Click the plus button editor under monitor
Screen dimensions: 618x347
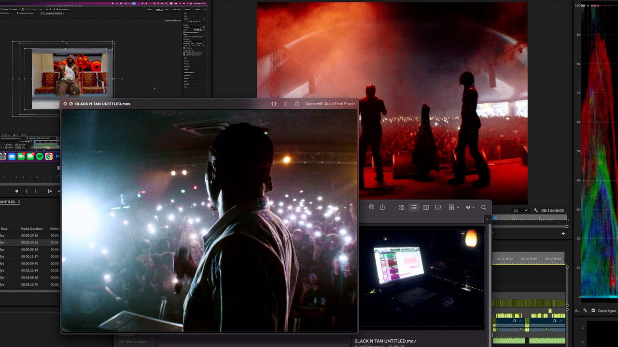[563, 234]
